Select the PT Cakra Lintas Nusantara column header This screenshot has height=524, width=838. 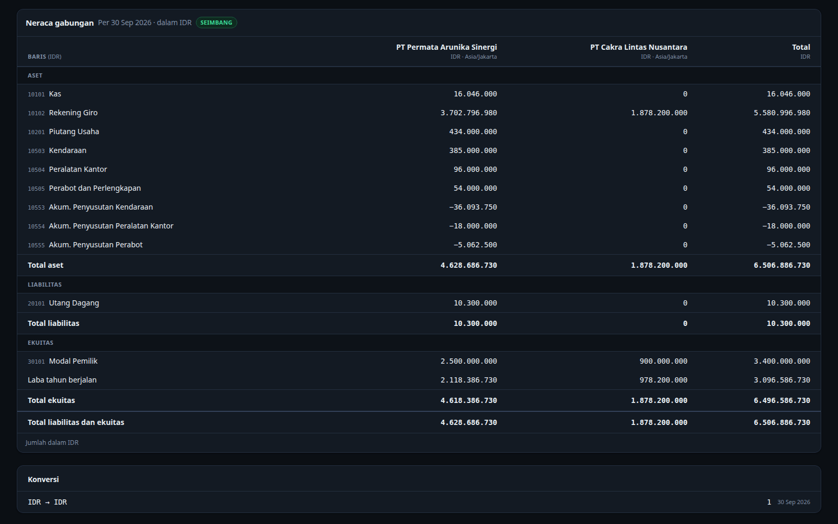638,51
